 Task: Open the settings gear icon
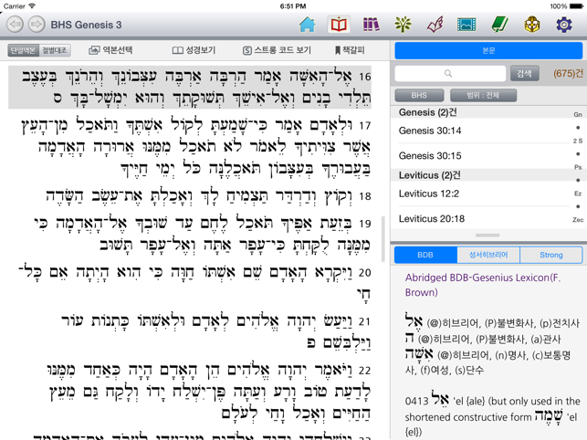click(x=563, y=25)
